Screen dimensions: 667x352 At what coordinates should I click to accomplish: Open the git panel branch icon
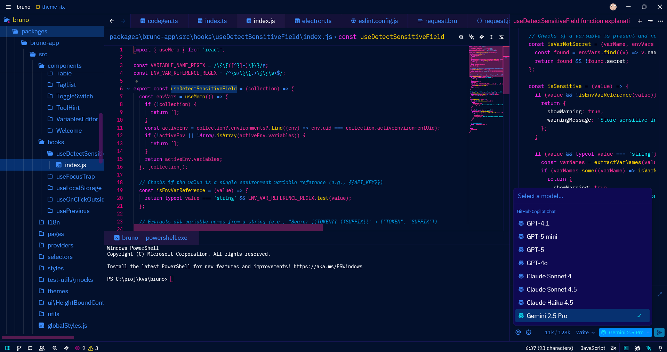pos(19,348)
